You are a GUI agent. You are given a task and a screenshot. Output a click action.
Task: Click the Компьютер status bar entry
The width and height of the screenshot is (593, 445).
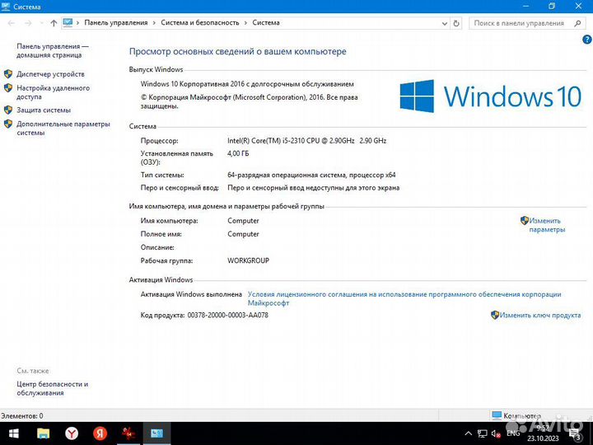point(516,415)
